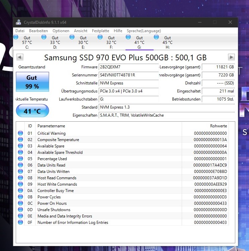The height and width of the screenshot is (251, 249).
Task: Click the Parametername column header
Action: click(x=108, y=126)
